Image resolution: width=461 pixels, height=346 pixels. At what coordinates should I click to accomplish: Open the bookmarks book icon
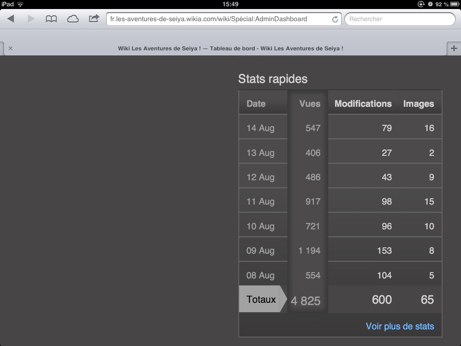pos(51,19)
